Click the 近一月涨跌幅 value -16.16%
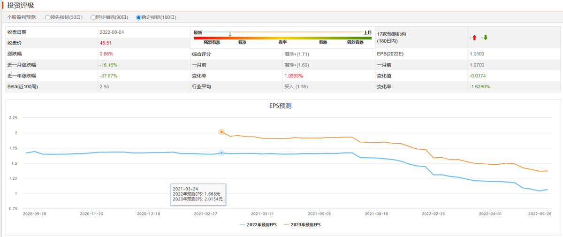Image resolution: width=563 pixels, height=237 pixels. (108, 65)
